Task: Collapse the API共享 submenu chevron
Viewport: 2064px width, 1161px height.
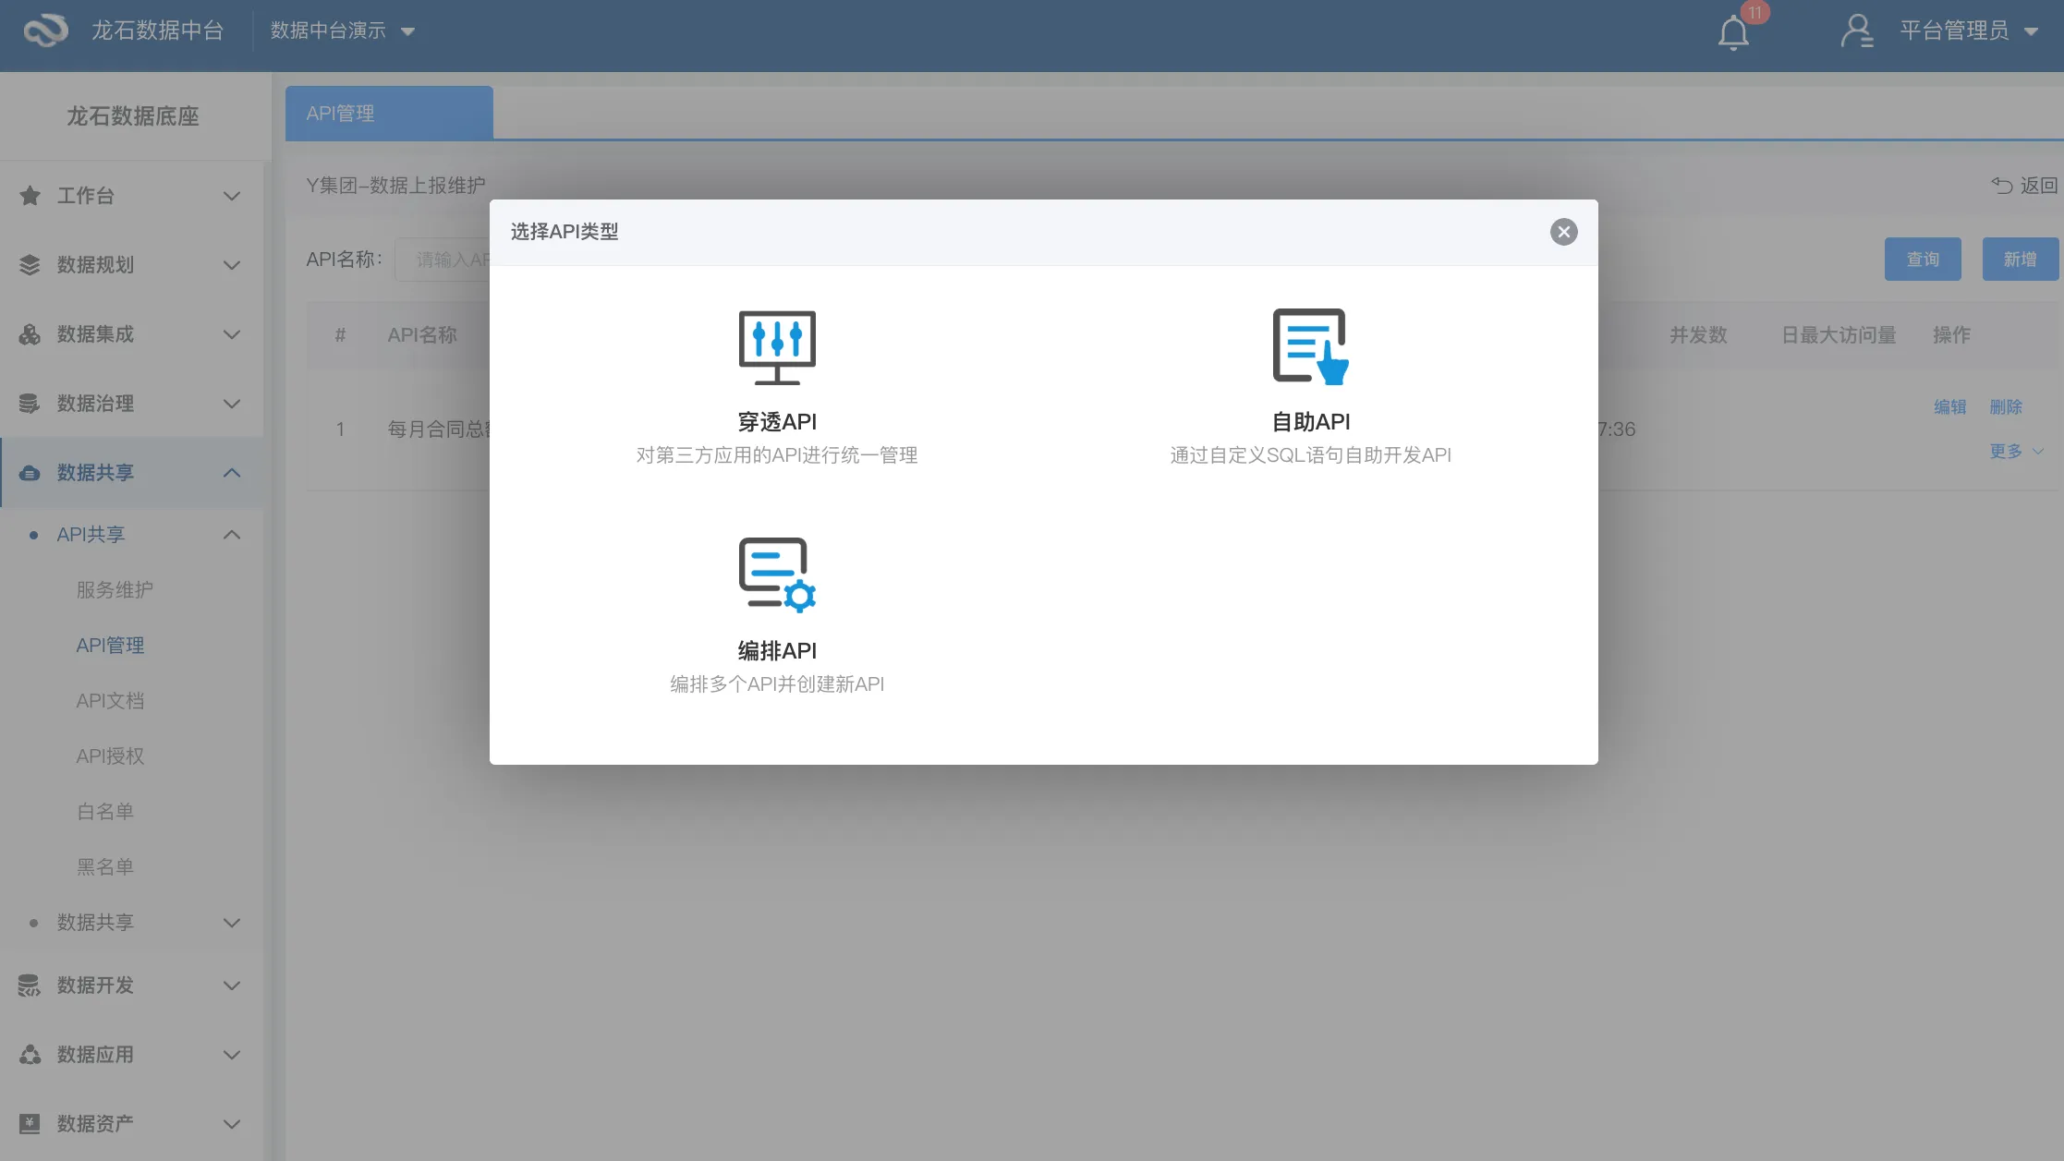Action: point(232,535)
